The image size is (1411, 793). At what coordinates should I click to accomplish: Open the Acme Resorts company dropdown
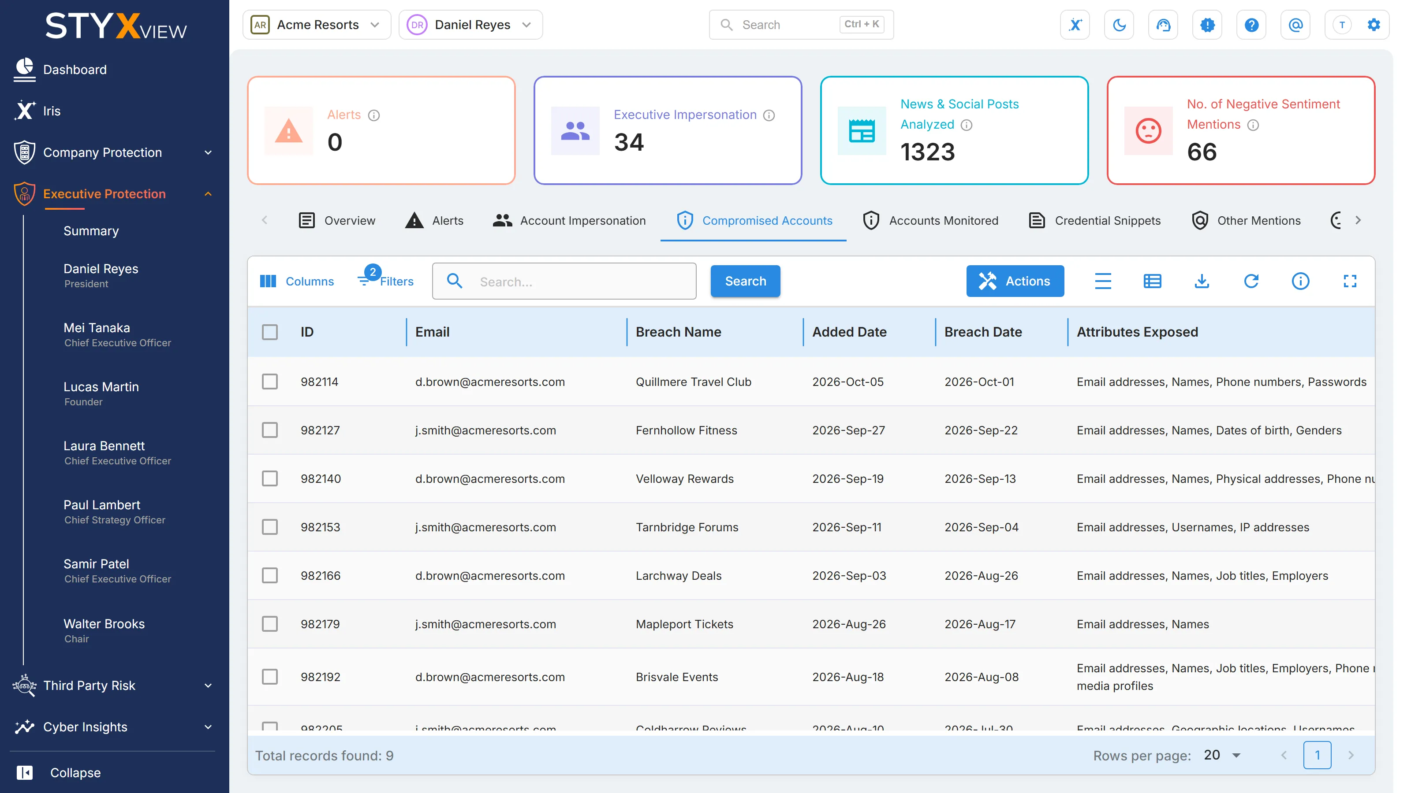317,25
